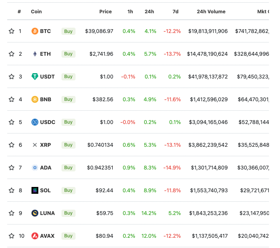This screenshot has width=280, height=248.
Task: Toggle favorite star for BTC
Action: (x=11, y=31)
